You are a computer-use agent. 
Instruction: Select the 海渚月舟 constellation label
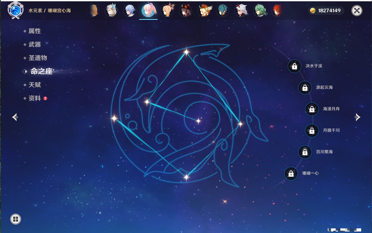click(x=332, y=109)
